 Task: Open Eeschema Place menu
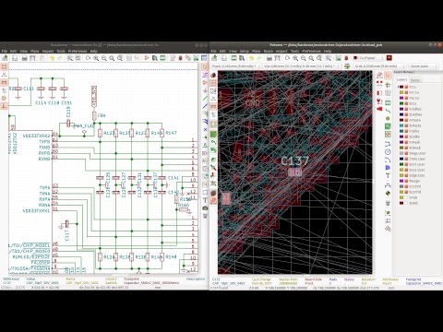[x=34, y=51]
